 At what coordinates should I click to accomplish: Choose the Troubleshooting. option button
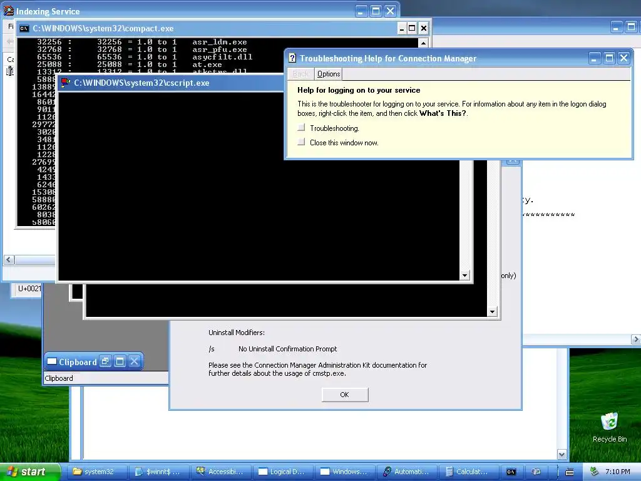pyautogui.click(x=301, y=128)
